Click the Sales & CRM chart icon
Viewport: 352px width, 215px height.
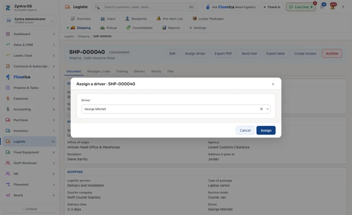8,45
